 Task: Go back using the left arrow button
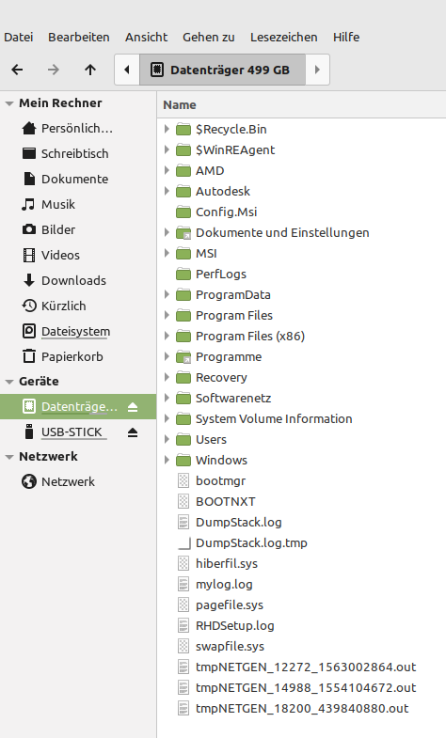pos(18,70)
